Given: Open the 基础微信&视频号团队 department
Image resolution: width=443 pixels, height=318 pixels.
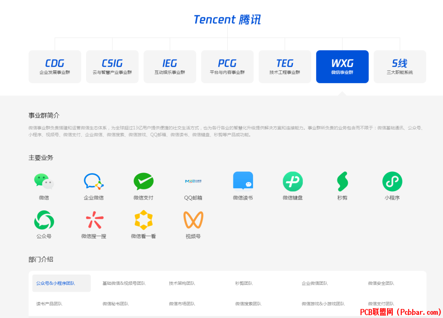Looking at the screenshot, I should [x=124, y=283].
